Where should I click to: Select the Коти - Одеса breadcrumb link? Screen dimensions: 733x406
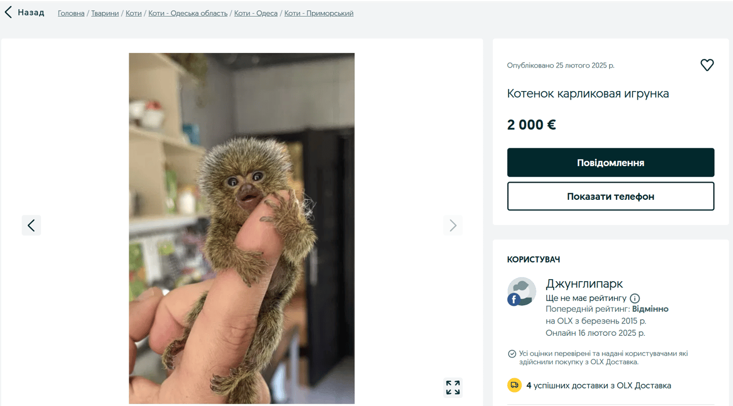255,13
